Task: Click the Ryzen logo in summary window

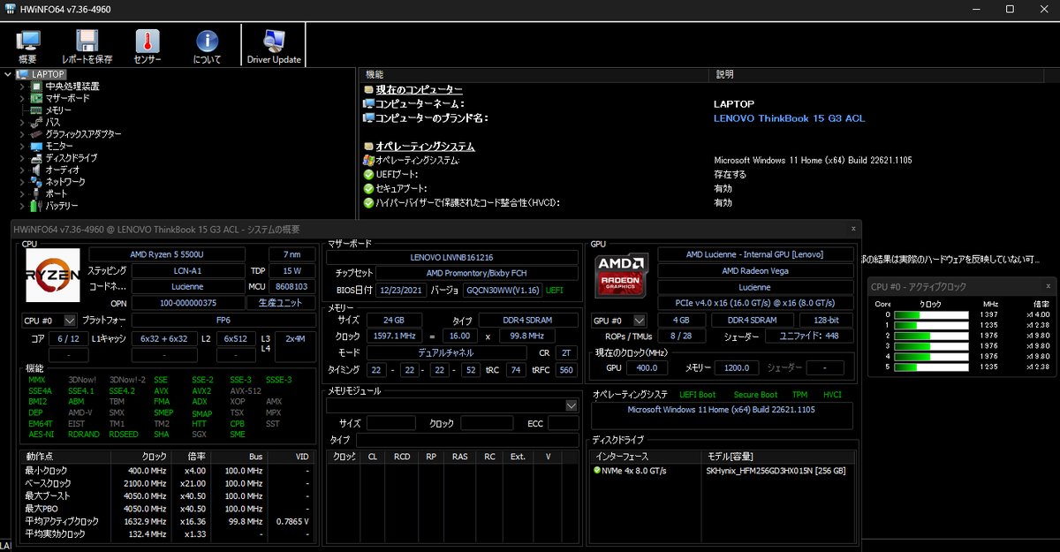Action: [53, 276]
